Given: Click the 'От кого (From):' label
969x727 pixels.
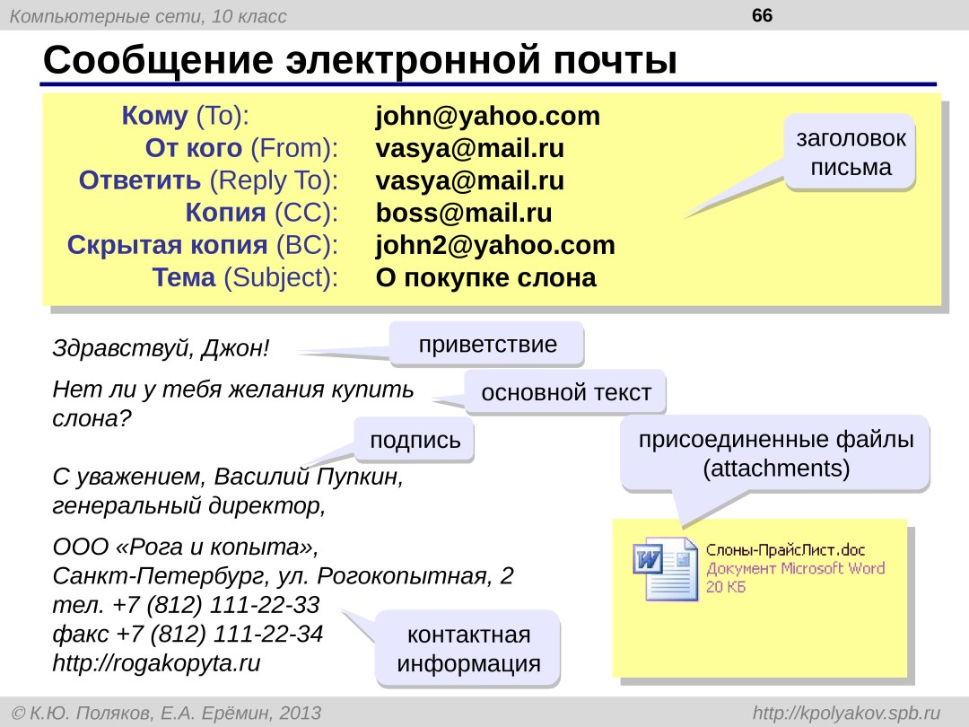Looking at the screenshot, I should 241,148.
